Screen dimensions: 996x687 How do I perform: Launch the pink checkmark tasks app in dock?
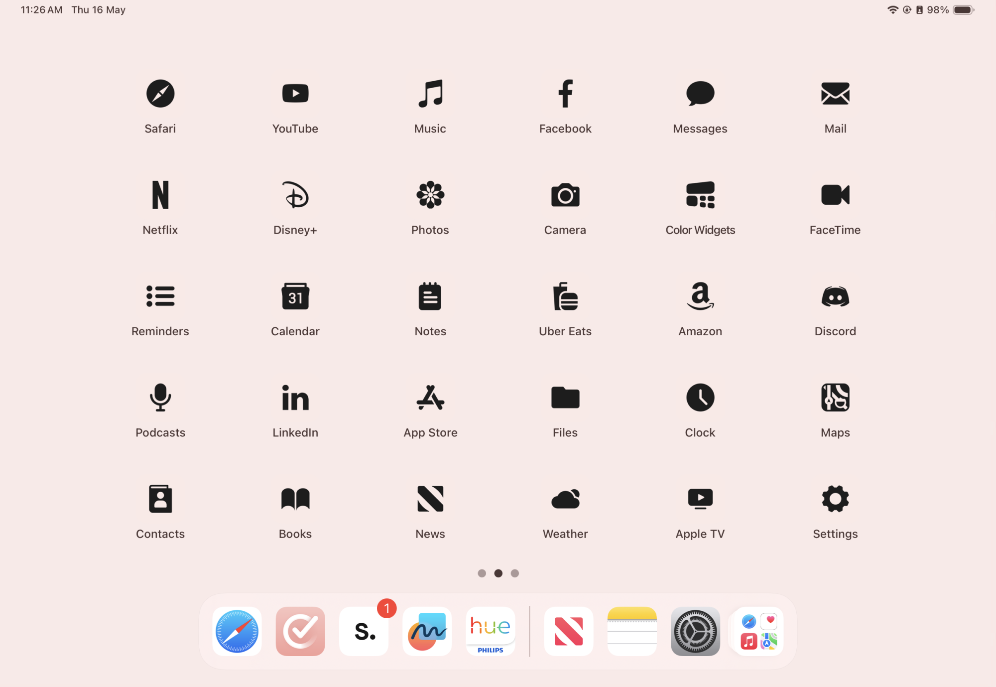coord(300,631)
